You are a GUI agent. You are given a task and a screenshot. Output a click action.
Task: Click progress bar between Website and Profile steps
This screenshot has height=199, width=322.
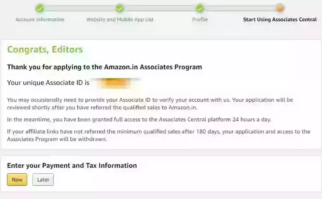pyautogui.click(x=160, y=9)
